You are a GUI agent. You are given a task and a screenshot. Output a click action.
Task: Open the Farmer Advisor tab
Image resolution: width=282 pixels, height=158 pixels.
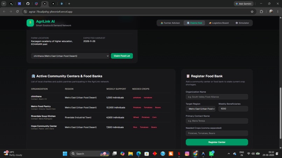click(170, 23)
